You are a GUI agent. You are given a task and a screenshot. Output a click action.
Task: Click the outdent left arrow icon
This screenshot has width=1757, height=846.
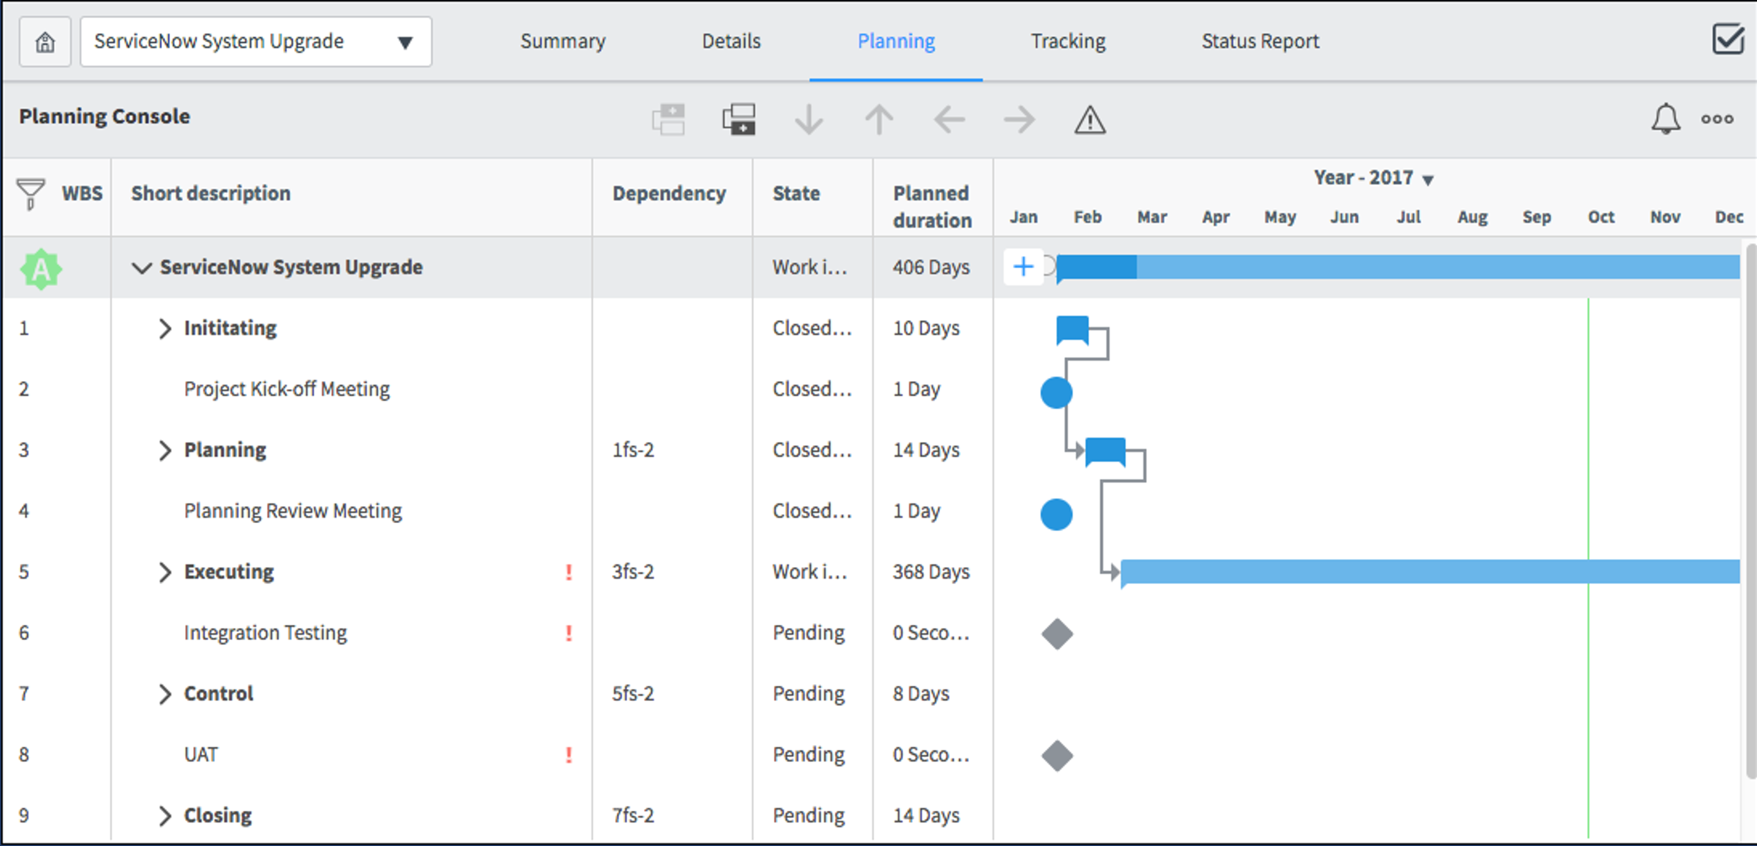coord(950,120)
